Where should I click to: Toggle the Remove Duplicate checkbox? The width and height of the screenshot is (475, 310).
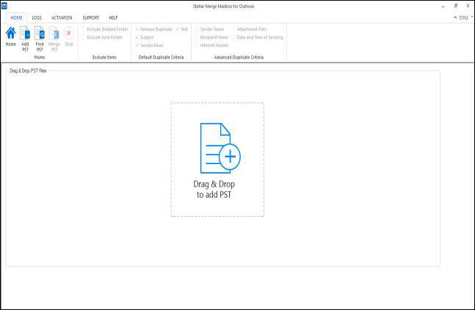coord(137,29)
